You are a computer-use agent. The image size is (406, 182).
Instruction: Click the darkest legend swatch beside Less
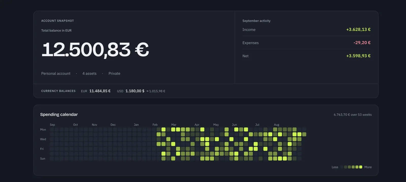(342, 167)
